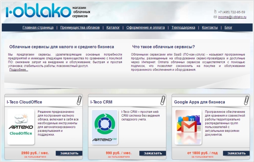
Task: Open the Айтеко CRM product image
Action: pos(105,127)
